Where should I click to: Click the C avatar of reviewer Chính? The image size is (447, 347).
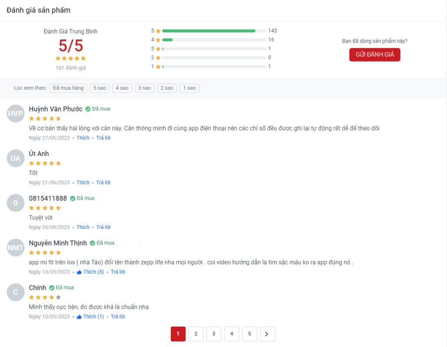click(x=16, y=292)
